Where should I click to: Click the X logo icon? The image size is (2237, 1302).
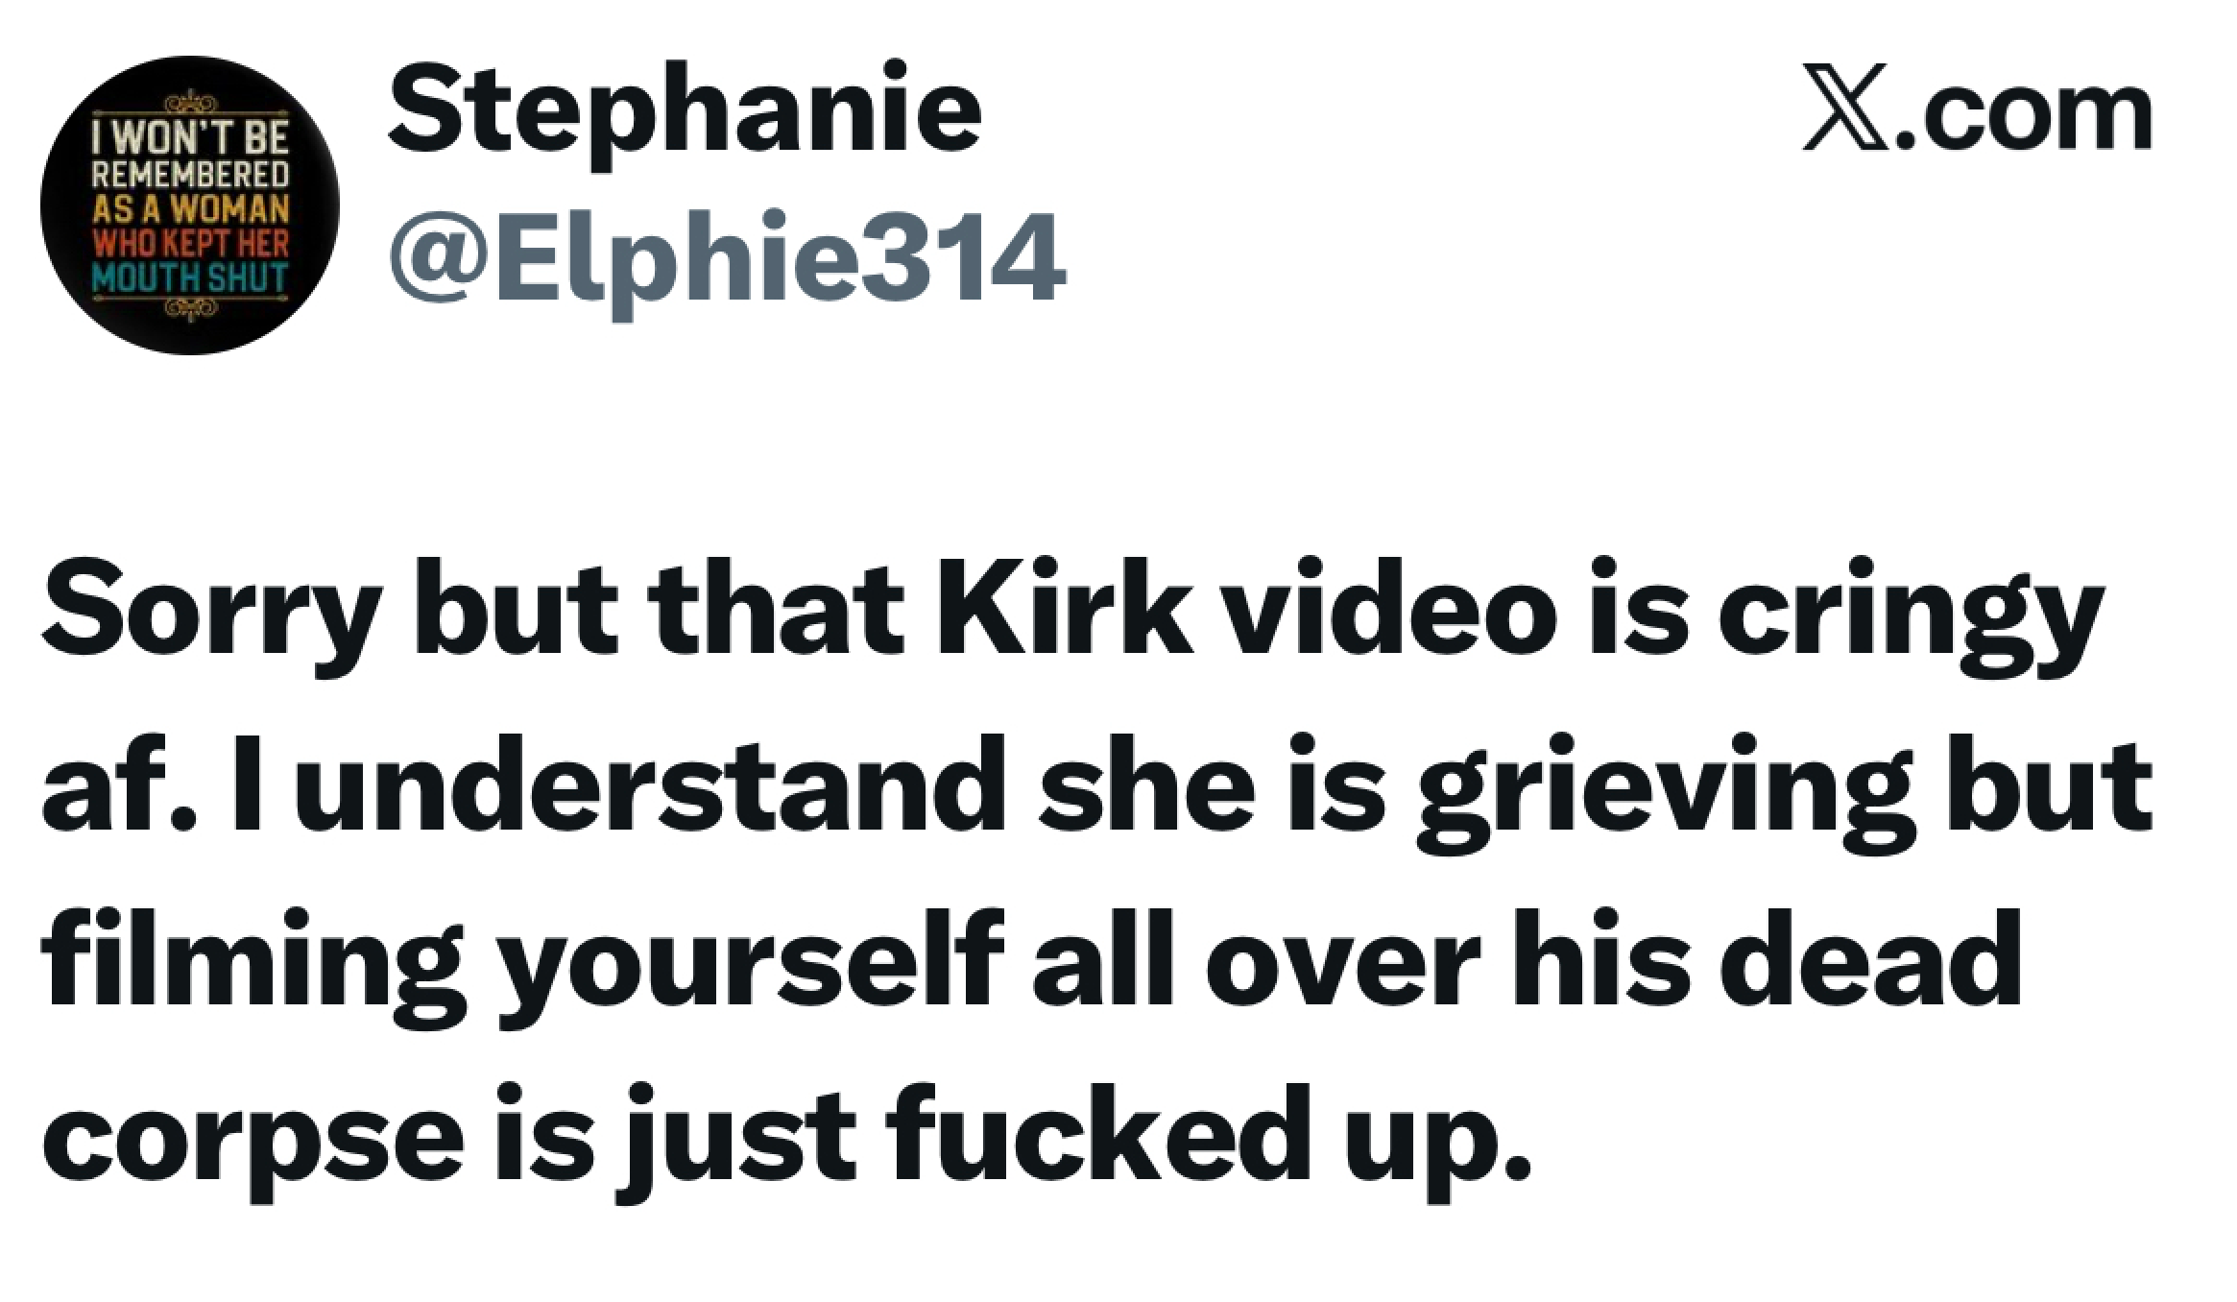tap(1845, 108)
